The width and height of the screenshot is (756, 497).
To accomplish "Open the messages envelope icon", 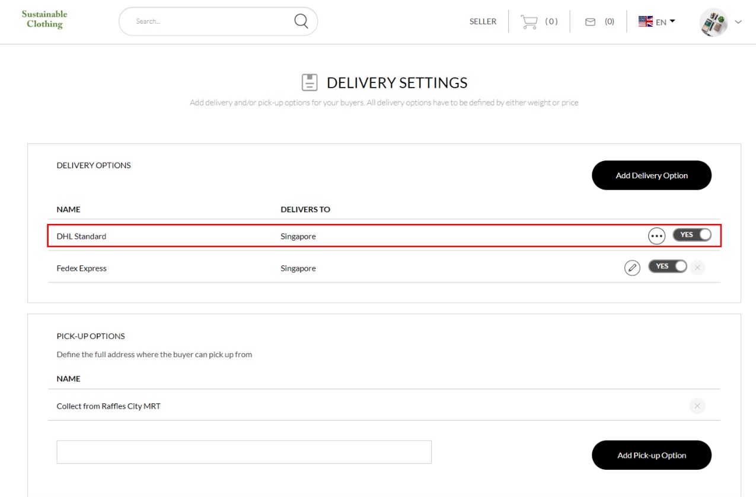I will 590,22.
